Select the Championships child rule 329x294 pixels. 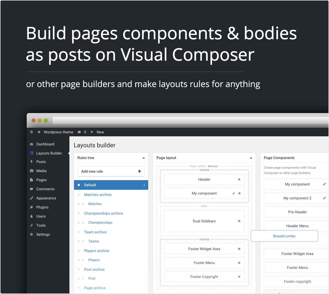click(x=100, y=223)
